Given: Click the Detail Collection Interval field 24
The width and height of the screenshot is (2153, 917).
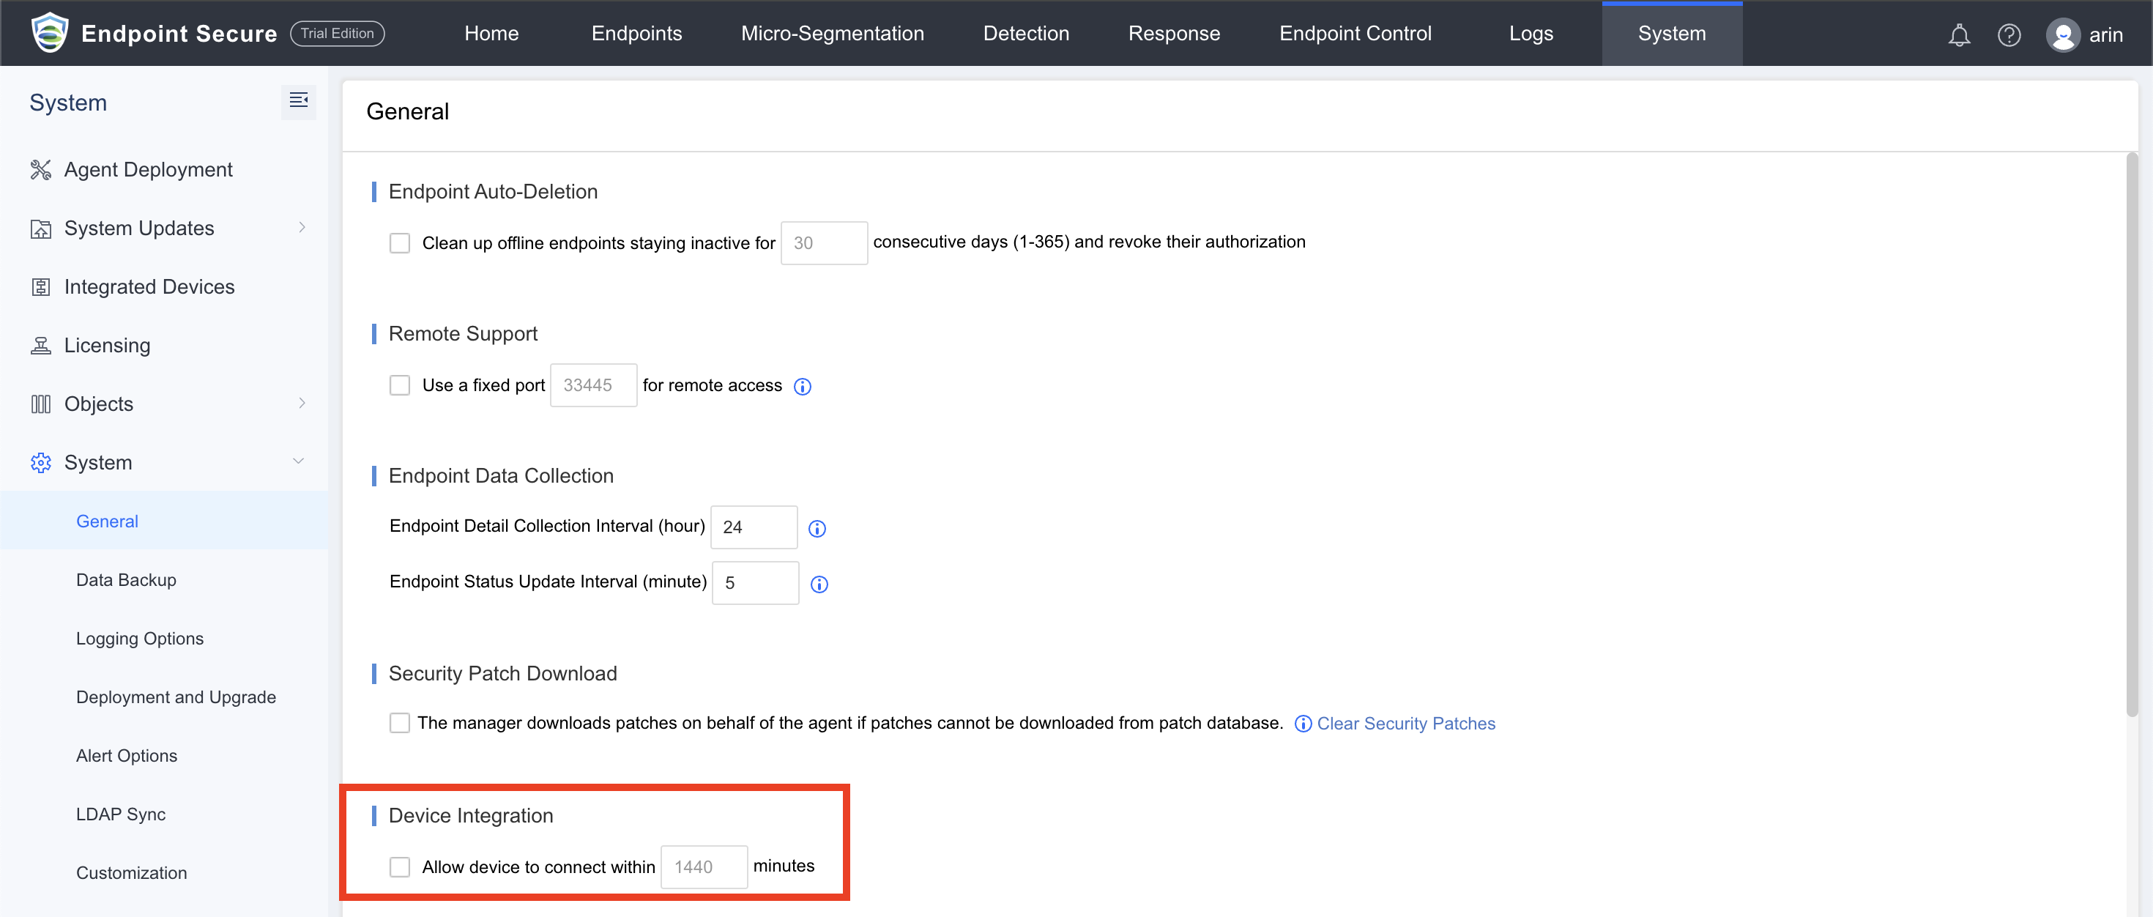Looking at the screenshot, I should (x=754, y=527).
